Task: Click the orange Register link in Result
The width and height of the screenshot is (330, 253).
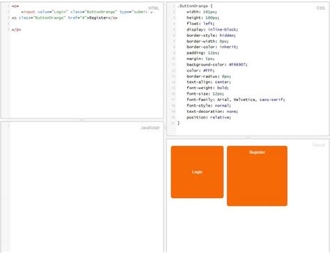Action: point(257,176)
